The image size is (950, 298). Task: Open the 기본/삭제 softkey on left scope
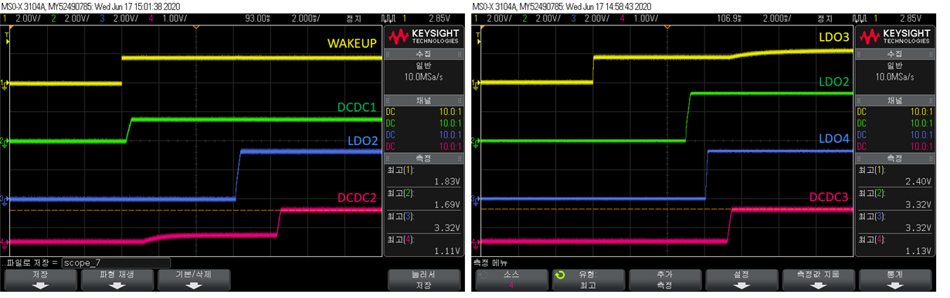(193, 279)
